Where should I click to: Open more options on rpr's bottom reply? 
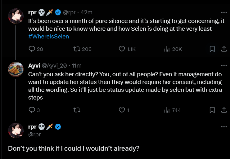click(x=223, y=126)
